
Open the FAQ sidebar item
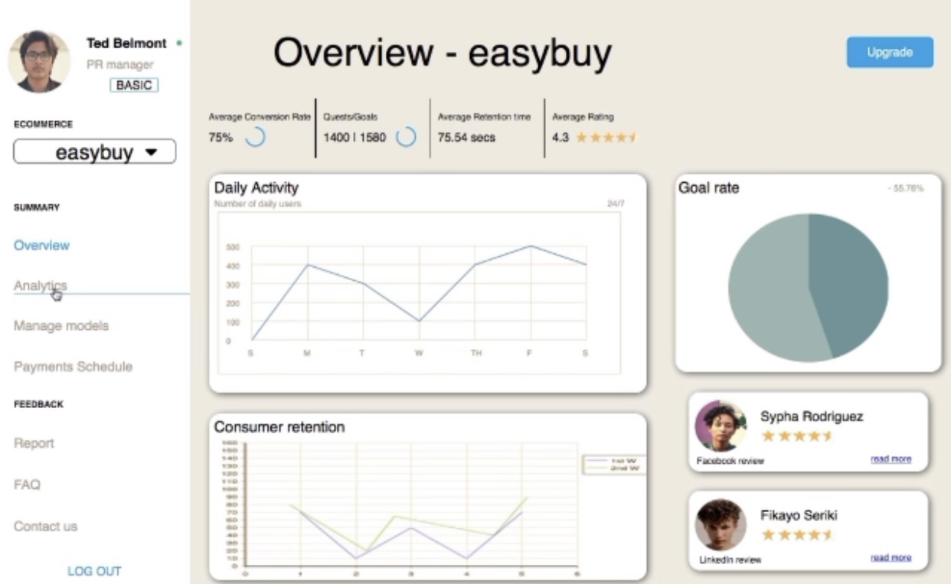click(x=27, y=484)
